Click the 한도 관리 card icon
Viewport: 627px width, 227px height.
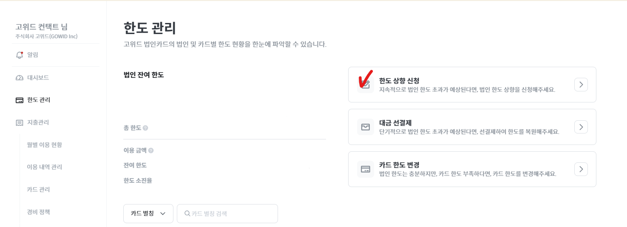[19, 100]
